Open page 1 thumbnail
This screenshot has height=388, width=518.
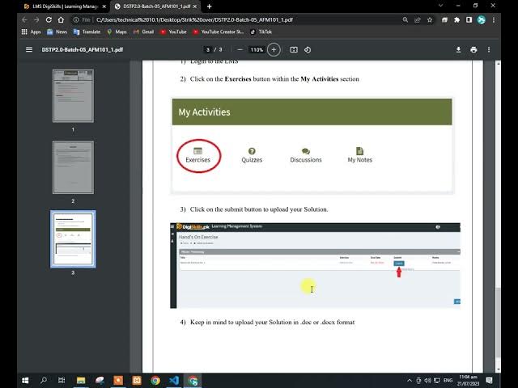[x=73, y=95]
